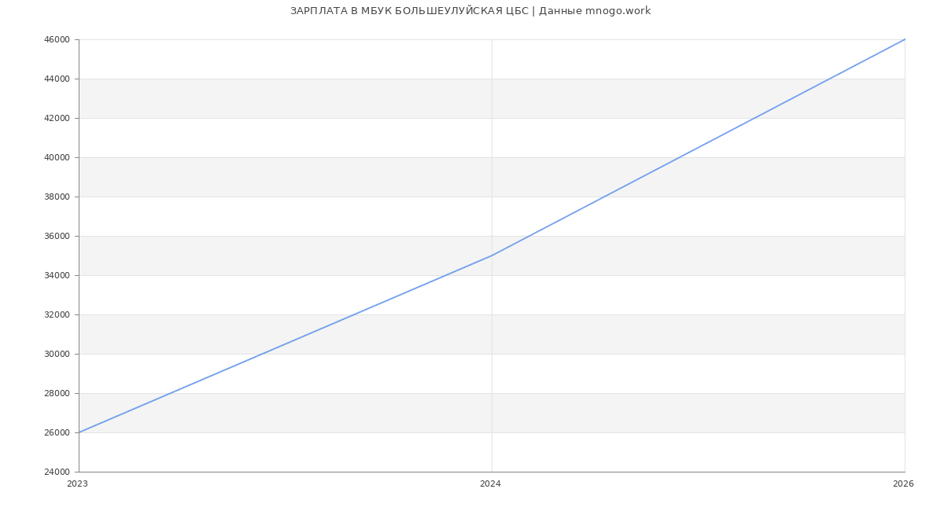Click the 44000 y-axis label

57,79
